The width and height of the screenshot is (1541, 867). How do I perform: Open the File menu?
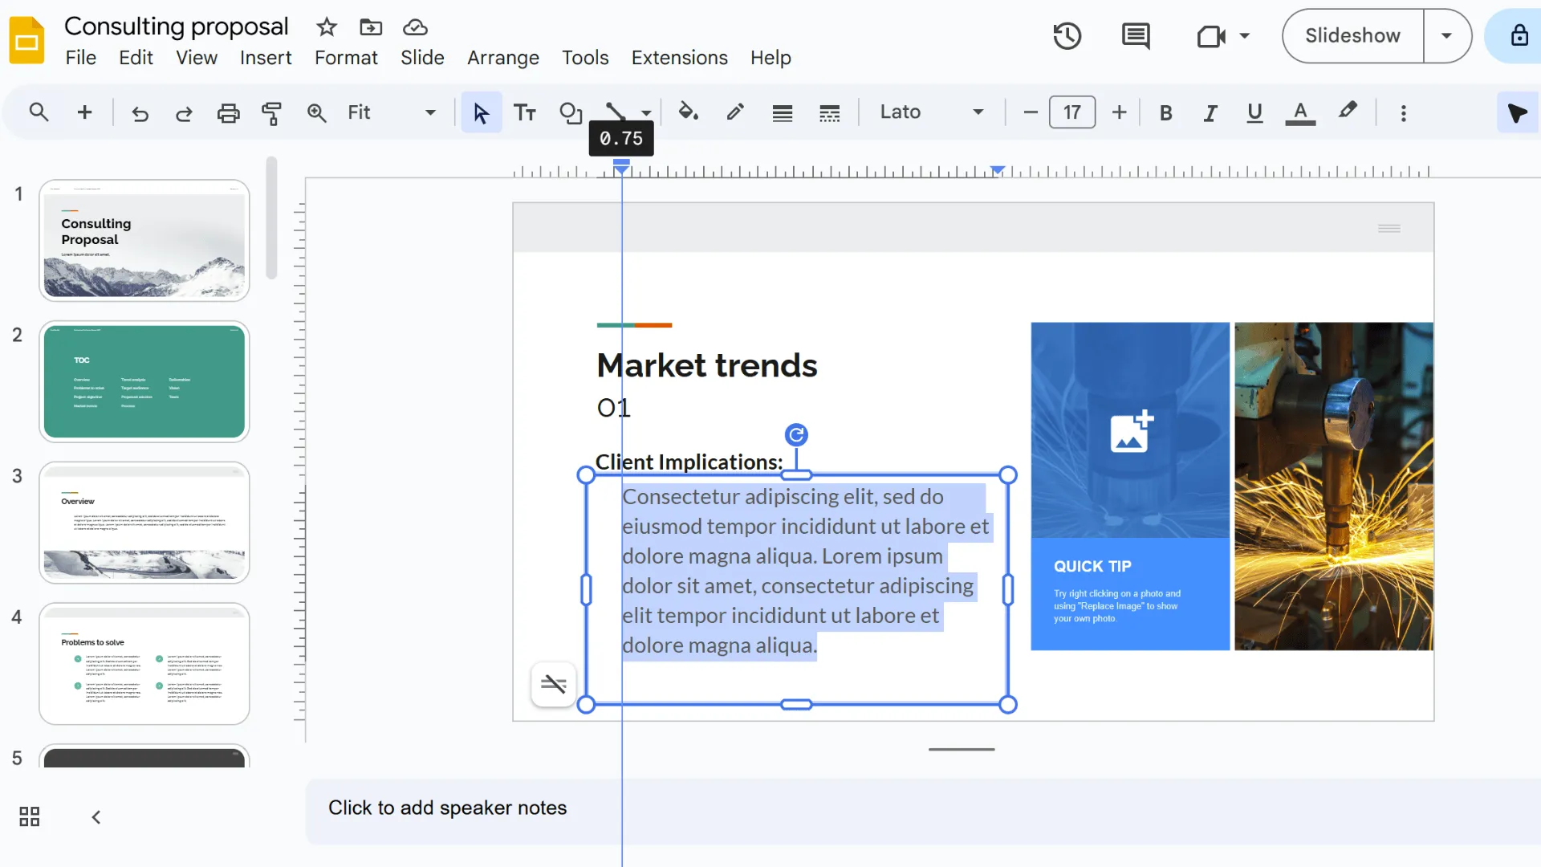pyautogui.click(x=80, y=58)
